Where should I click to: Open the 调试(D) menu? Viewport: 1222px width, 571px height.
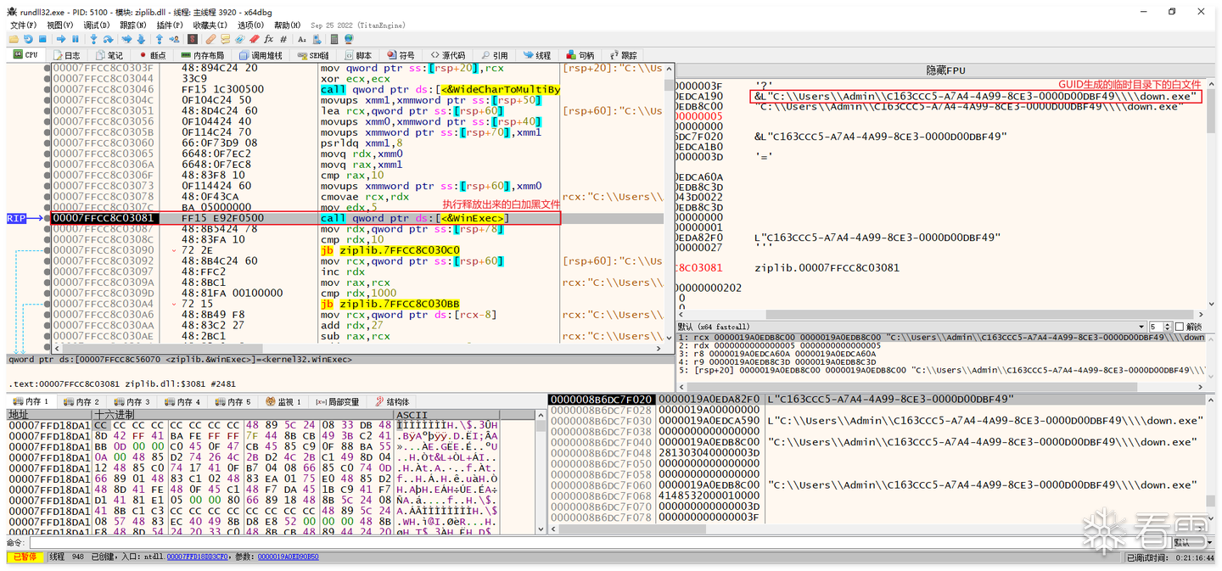point(96,25)
